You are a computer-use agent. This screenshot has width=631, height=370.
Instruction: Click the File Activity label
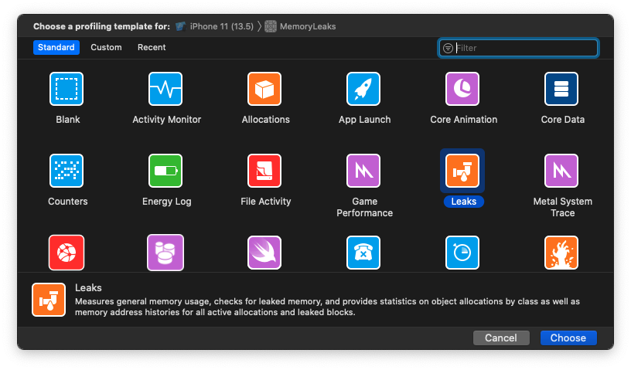point(265,202)
